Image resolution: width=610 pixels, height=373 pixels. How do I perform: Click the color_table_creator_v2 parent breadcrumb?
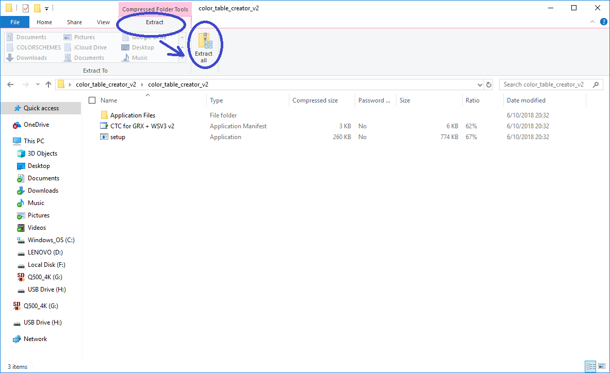coord(106,84)
